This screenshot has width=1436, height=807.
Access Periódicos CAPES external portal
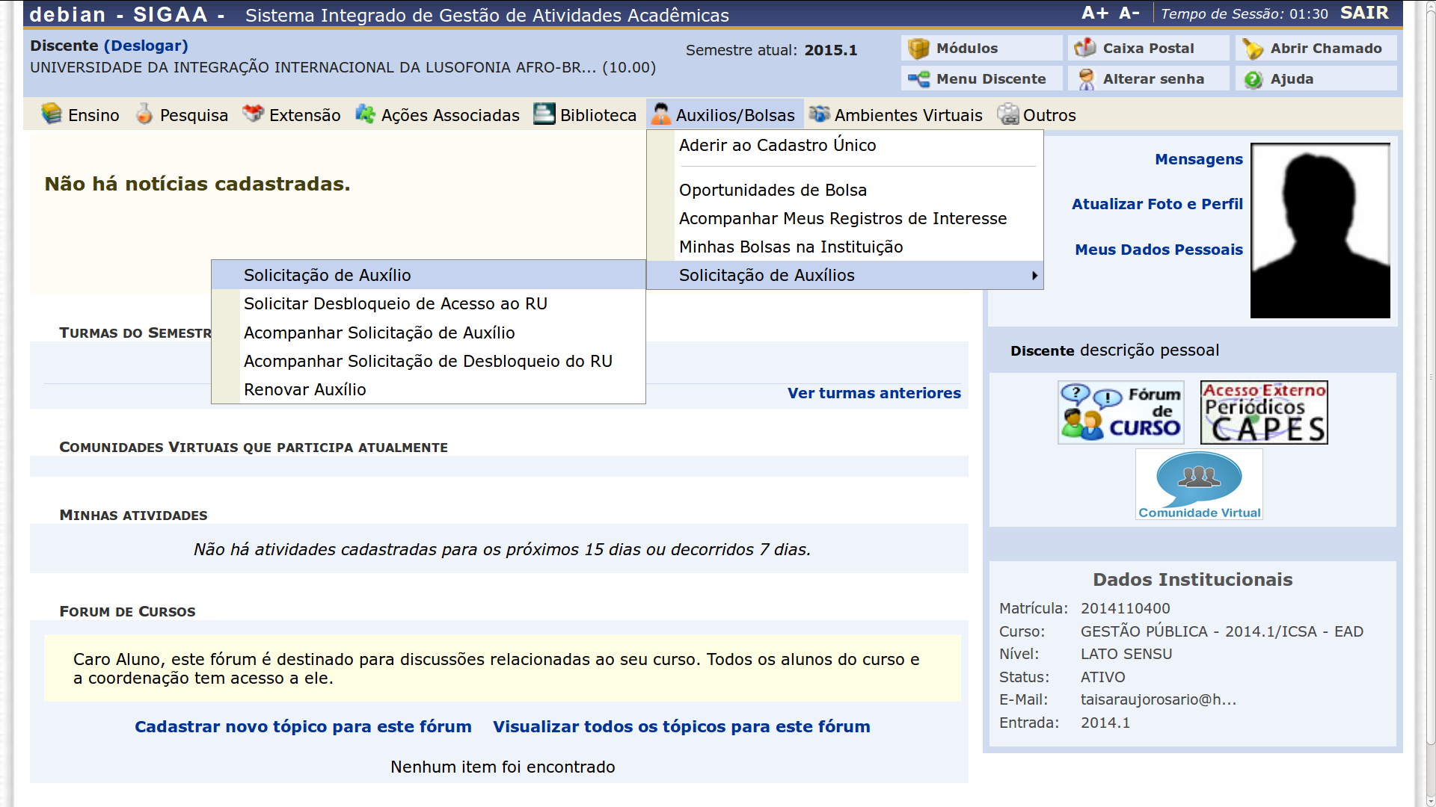(1263, 412)
